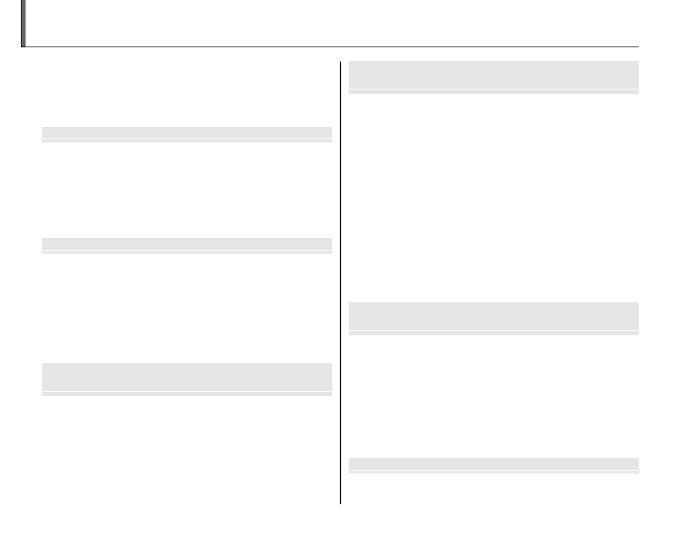681x538 pixels.
Task: Click the thin strip under the top right-column gray bar
Action: (494, 92)
